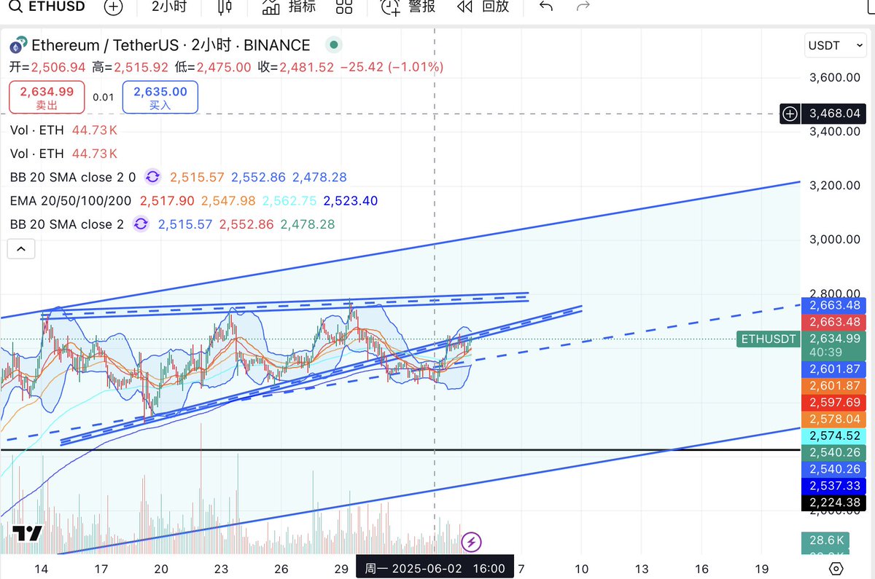Click the 0.01 spread value
This screenshot has width=875, height=579.
[x=104, y=97]
